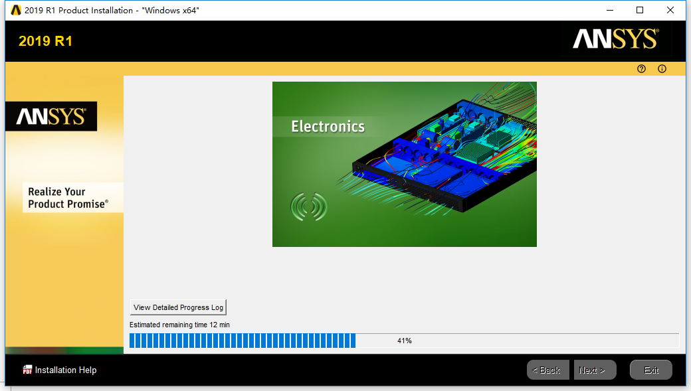The width and height of the screenshot is (691, 391).
Task: Click the installation progress bar at 41%
Action: click(x=404, y=341)
